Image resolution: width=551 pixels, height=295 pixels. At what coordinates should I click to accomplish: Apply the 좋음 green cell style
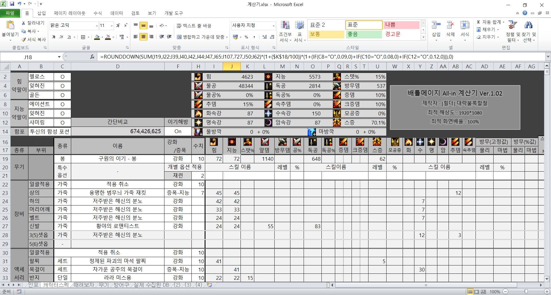coord(364,34)
